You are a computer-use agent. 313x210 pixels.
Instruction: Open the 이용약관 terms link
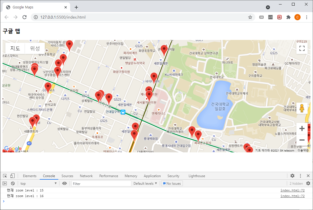coord(303,150)
